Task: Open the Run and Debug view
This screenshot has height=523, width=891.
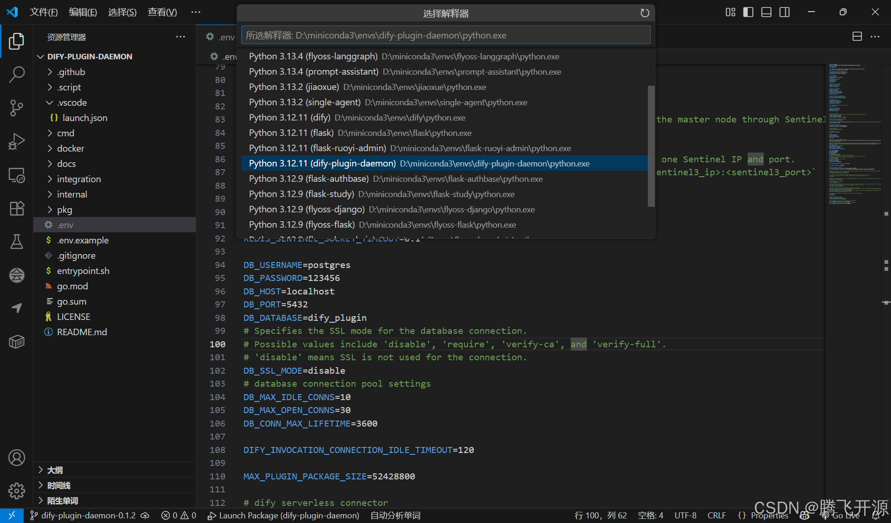Action: pos(17,141)
